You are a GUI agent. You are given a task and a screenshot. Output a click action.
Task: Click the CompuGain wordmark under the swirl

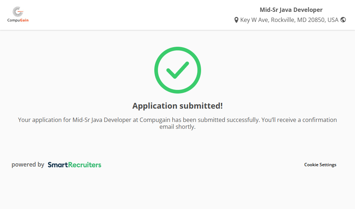click(18, 21)
